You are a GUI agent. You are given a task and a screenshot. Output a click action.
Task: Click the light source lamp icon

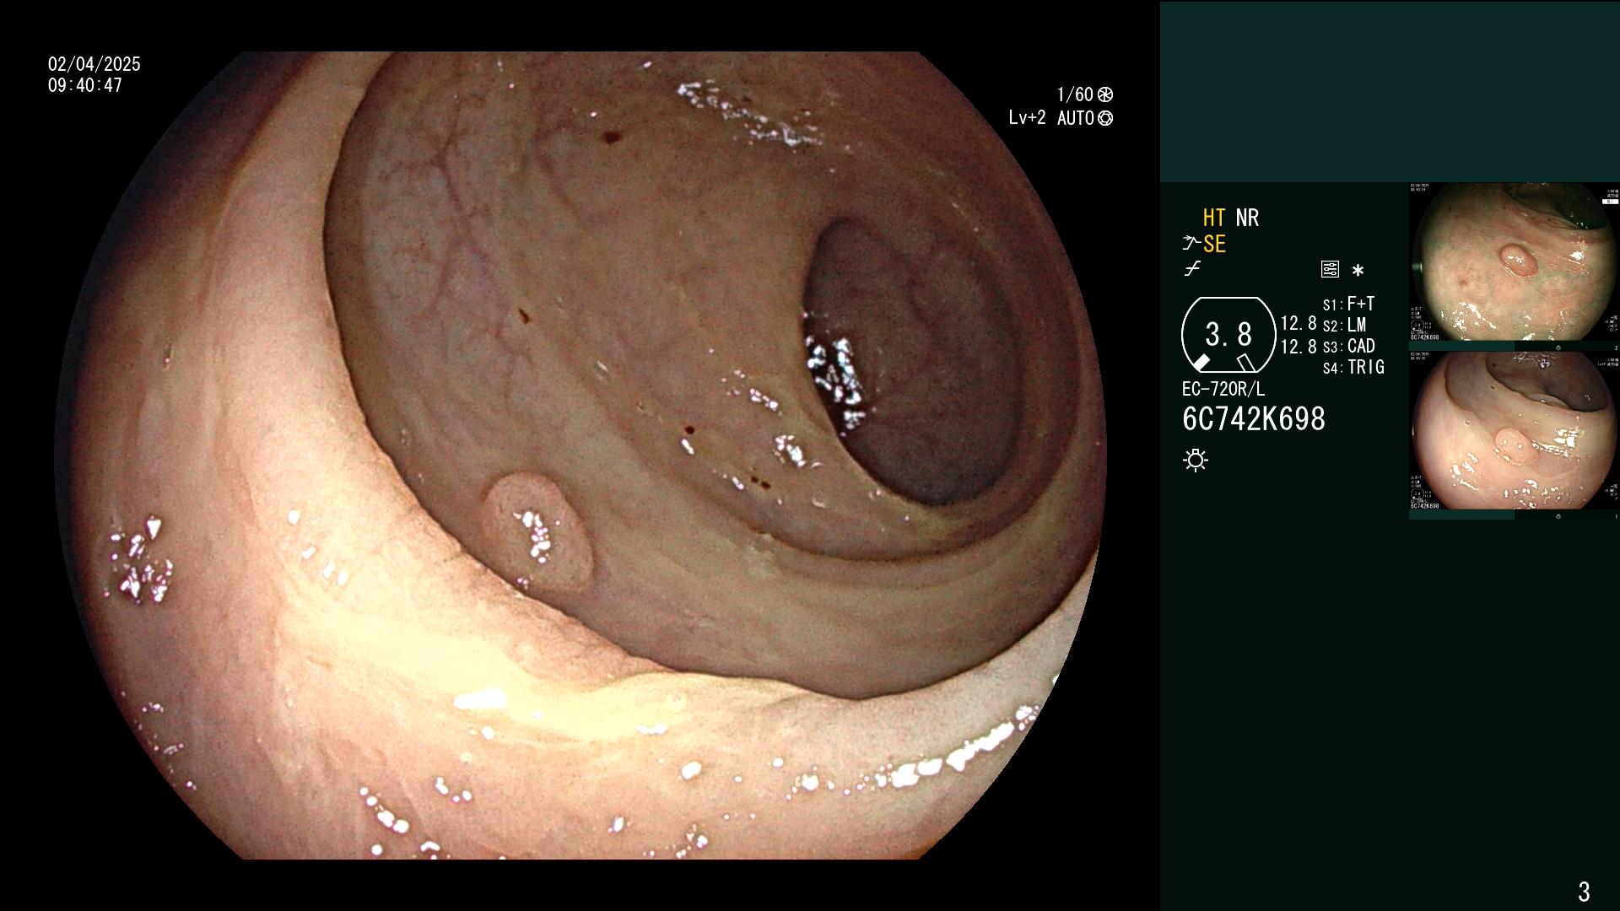(1196, 460)
